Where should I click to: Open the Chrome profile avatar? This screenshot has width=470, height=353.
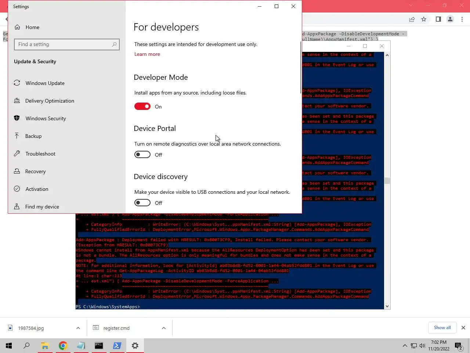point(450,19)
